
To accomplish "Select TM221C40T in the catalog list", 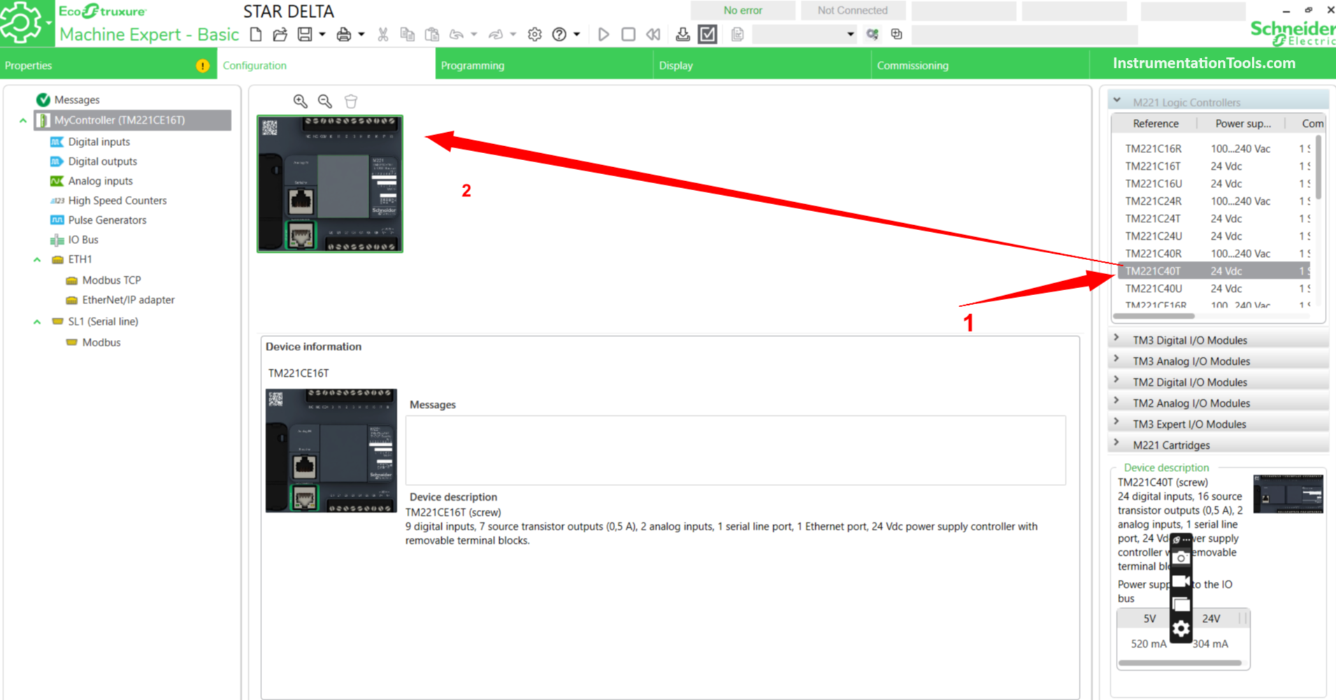I will coord(1214,271).
